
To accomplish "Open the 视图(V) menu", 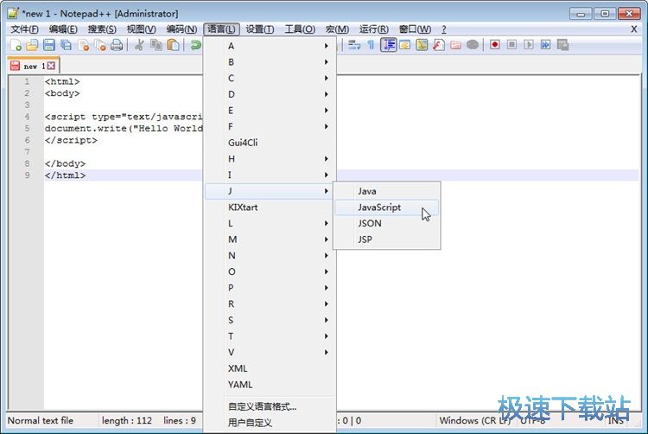I will pos(142,29).
